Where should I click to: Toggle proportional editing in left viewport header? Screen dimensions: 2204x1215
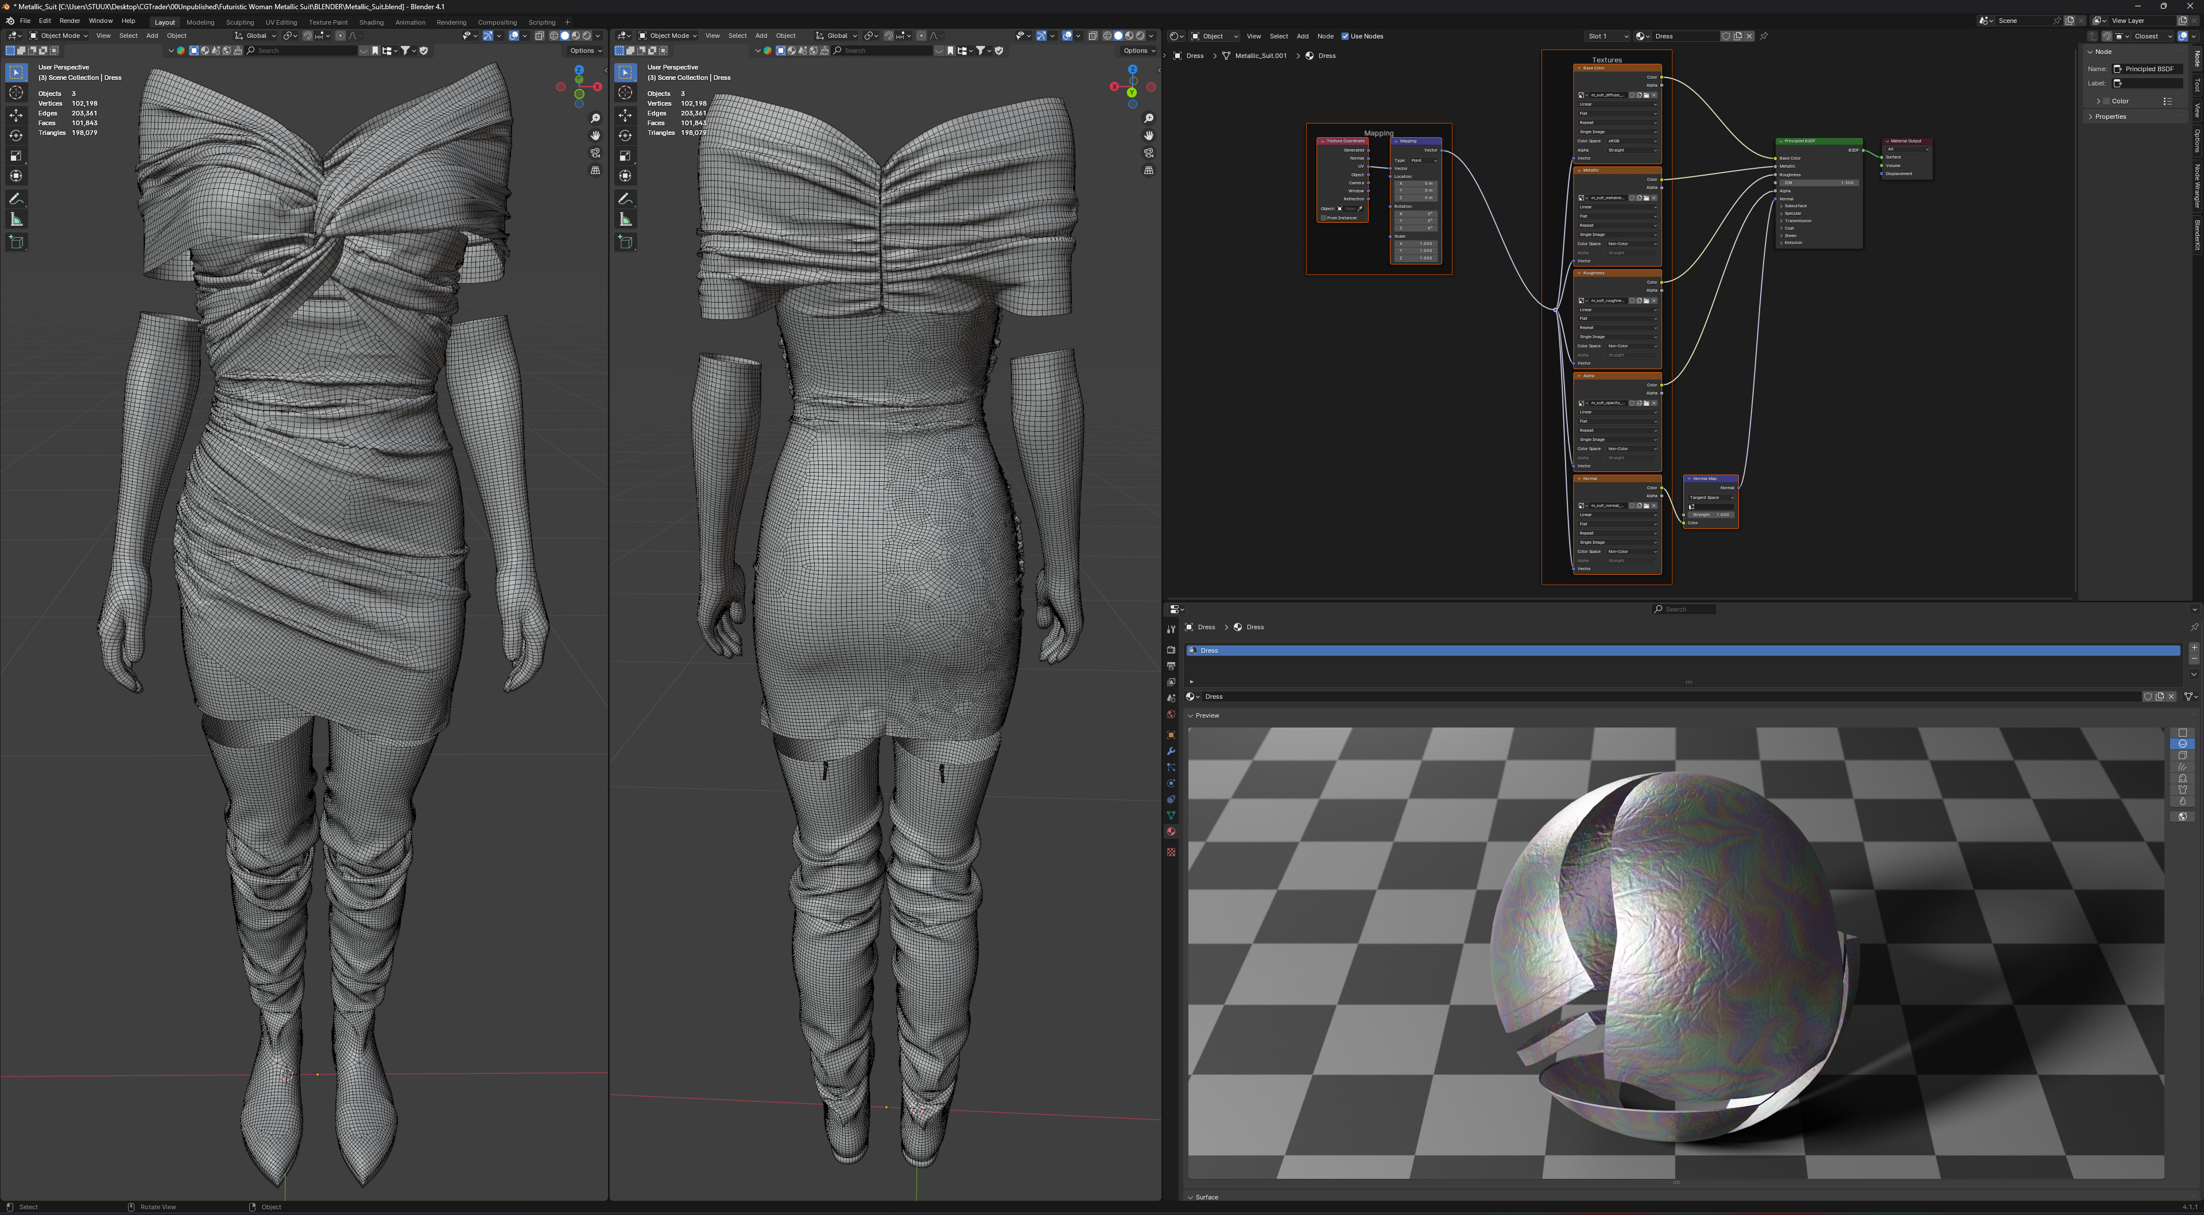coord(340,36)
